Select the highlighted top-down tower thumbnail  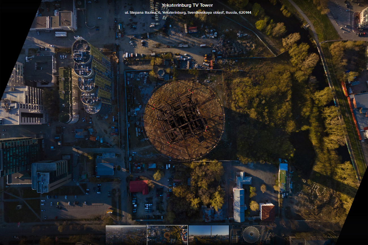click(x=167, y=235)
